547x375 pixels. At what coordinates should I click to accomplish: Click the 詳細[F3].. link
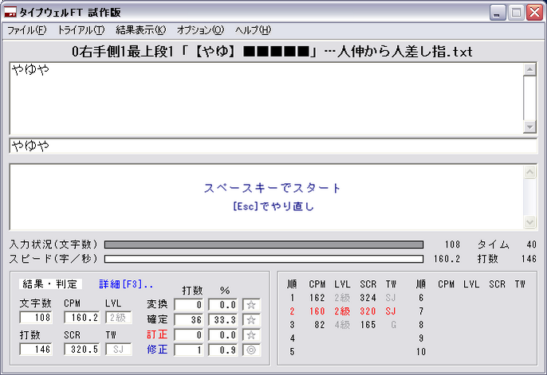pyautogui.click(x=126, y=284)
